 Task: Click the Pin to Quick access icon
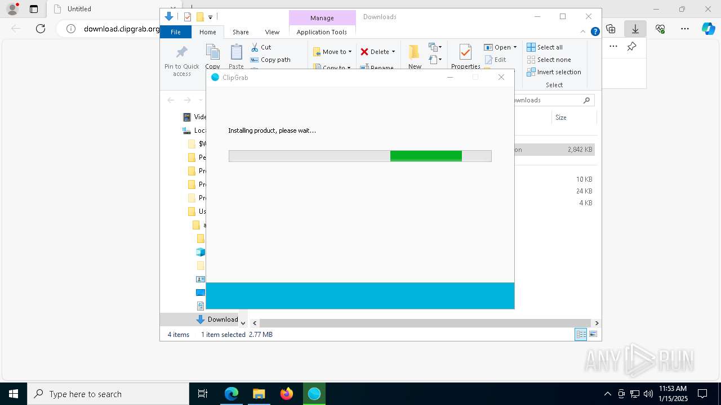pyautogui.click(x=181, y=53)
